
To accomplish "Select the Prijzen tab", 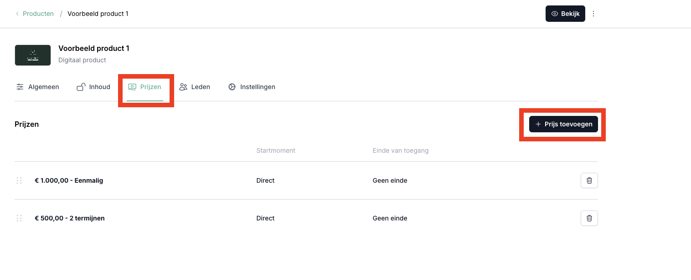I will click(150, 87).
